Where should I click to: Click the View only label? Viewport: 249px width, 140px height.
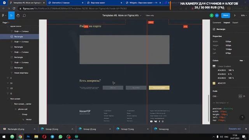point(150,16)
